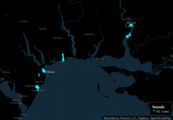Click the Berezanka label

(x=89, y=34)
